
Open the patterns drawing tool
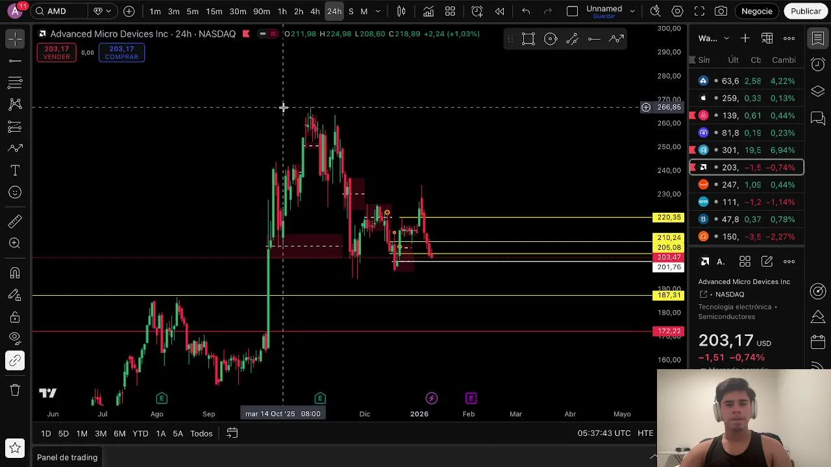pos(15,104)
